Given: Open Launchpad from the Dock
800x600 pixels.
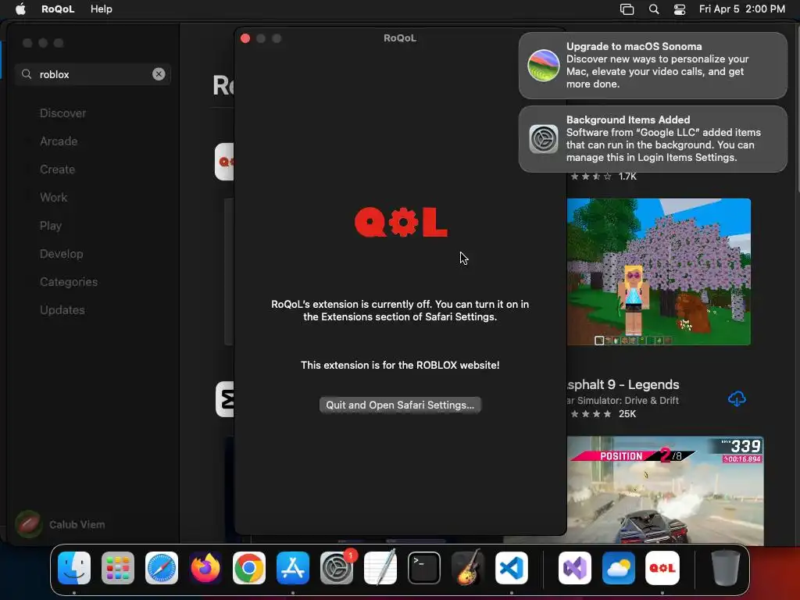Looking at the screenshot, I should click(118, 567).
